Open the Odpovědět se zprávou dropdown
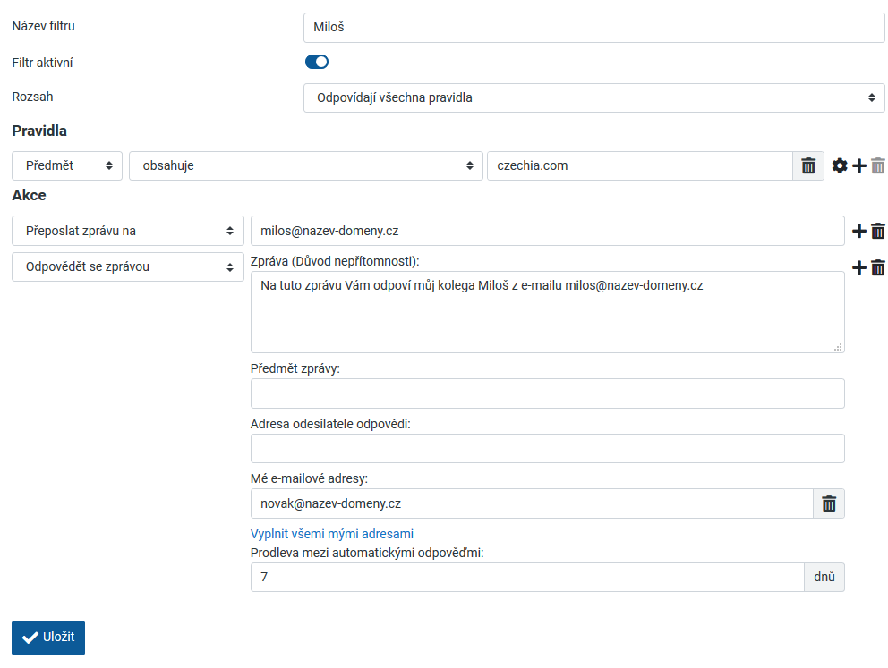This screenshot has width=888, height=668. (x=127, y=267)
